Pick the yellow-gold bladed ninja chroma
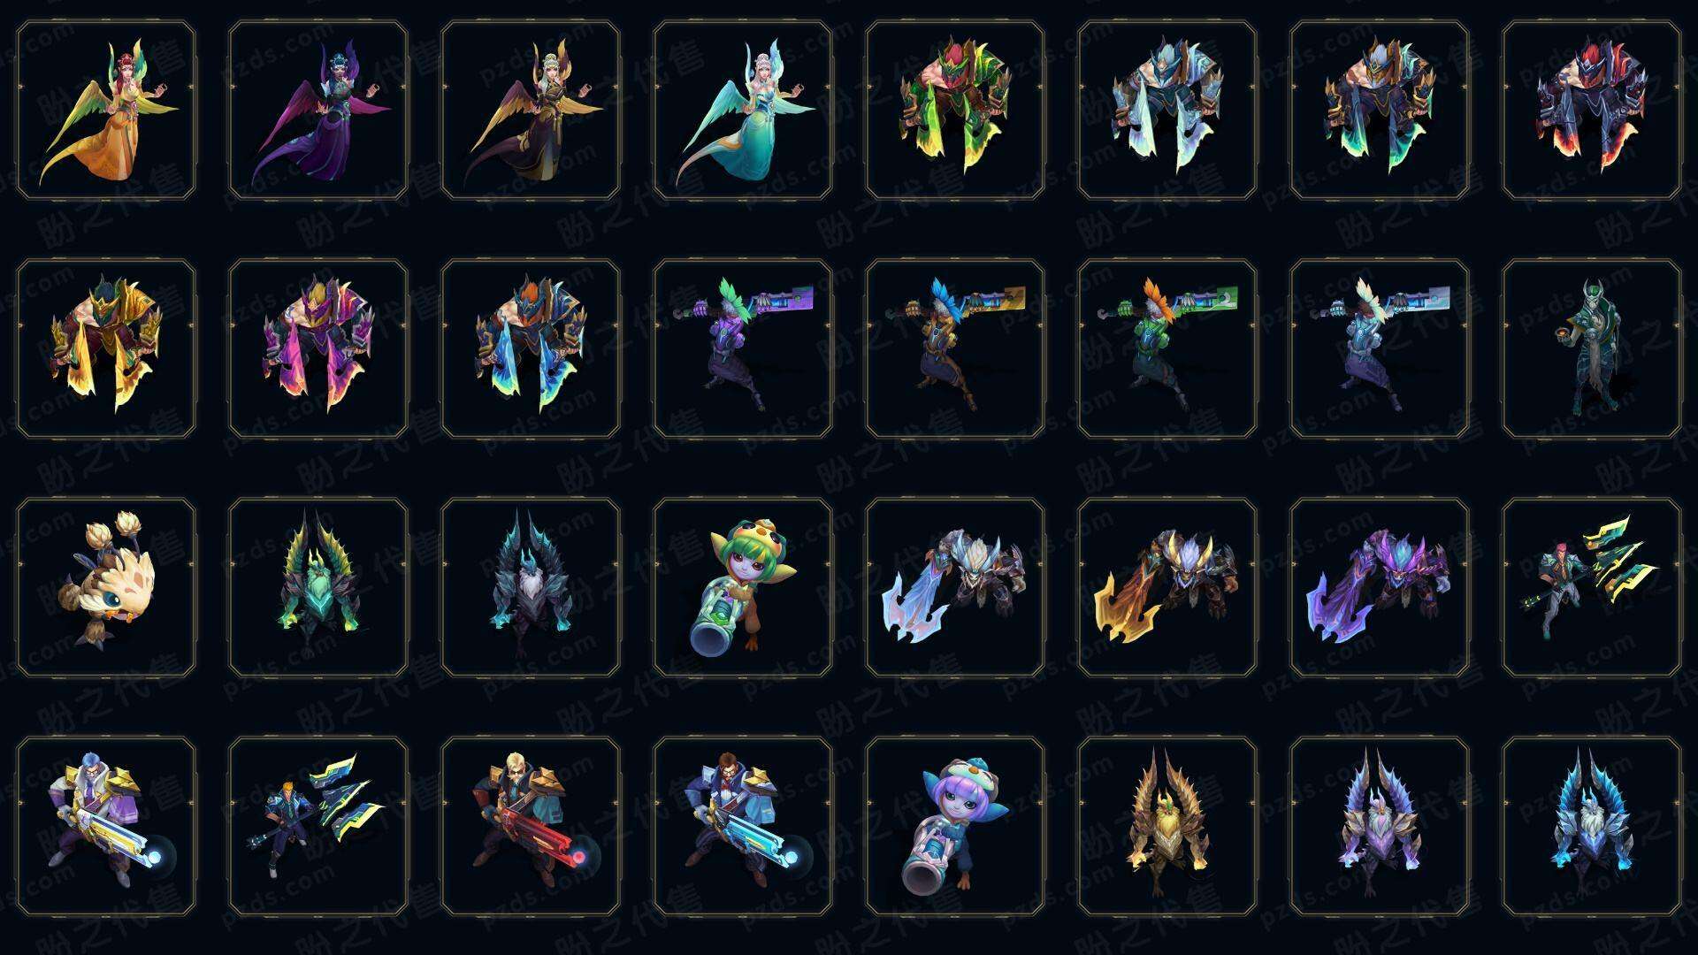 (106, 348)
